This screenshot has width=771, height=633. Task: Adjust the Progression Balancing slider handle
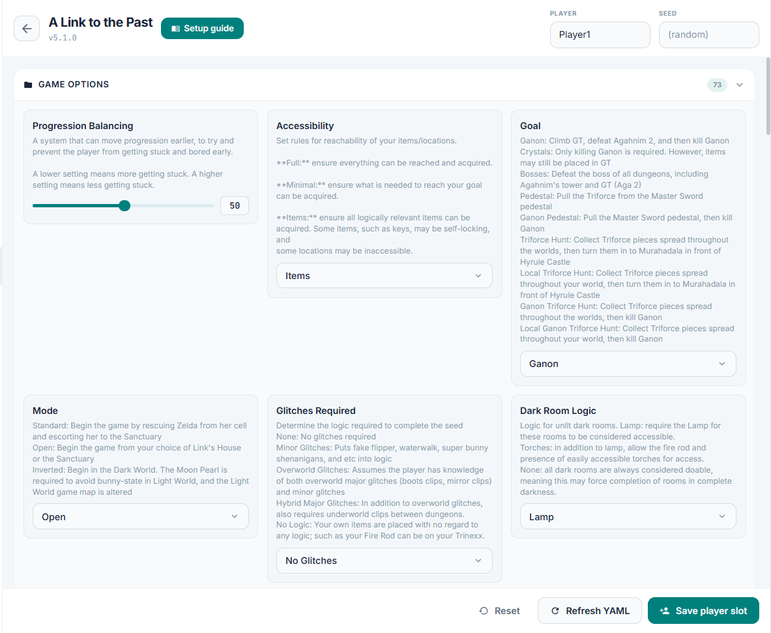click(x=124, y=206)
